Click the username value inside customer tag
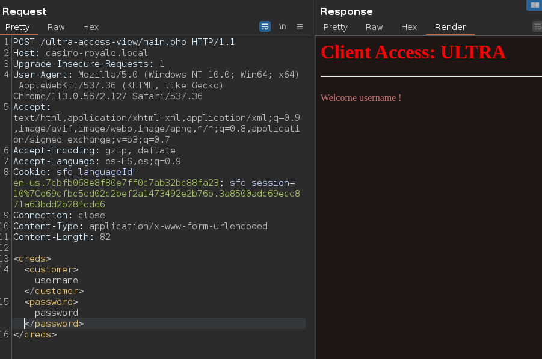 [x=56, y=280]
